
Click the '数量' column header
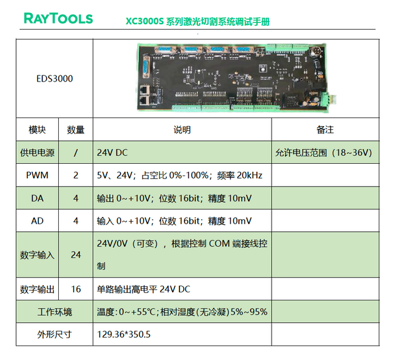(x=75, y=130)
